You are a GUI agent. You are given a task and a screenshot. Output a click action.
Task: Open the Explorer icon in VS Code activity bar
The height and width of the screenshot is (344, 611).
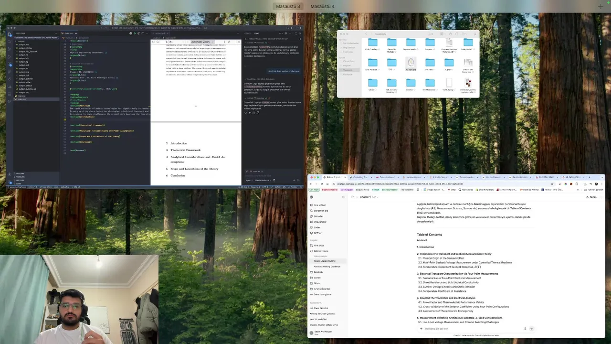click(9, 34)
